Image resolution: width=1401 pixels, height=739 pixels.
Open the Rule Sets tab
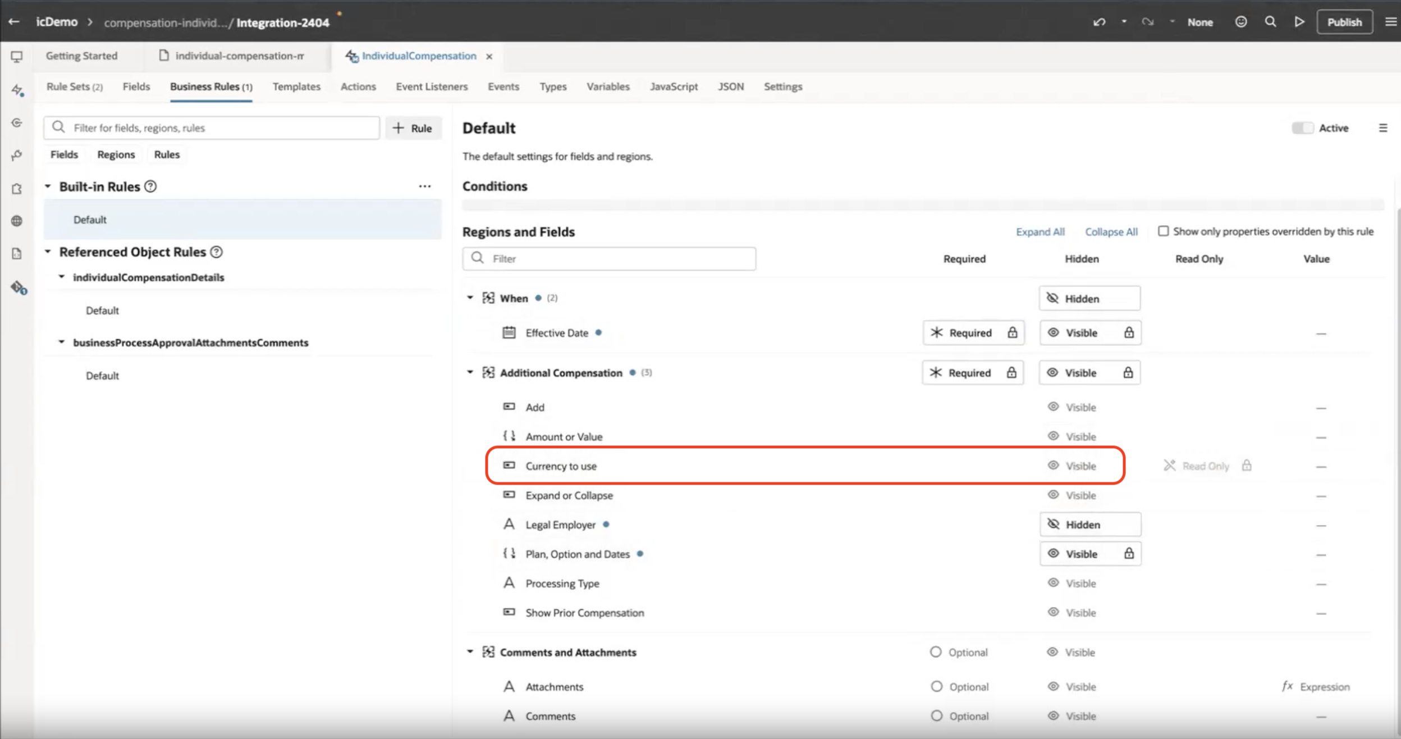tap(74, 86)
